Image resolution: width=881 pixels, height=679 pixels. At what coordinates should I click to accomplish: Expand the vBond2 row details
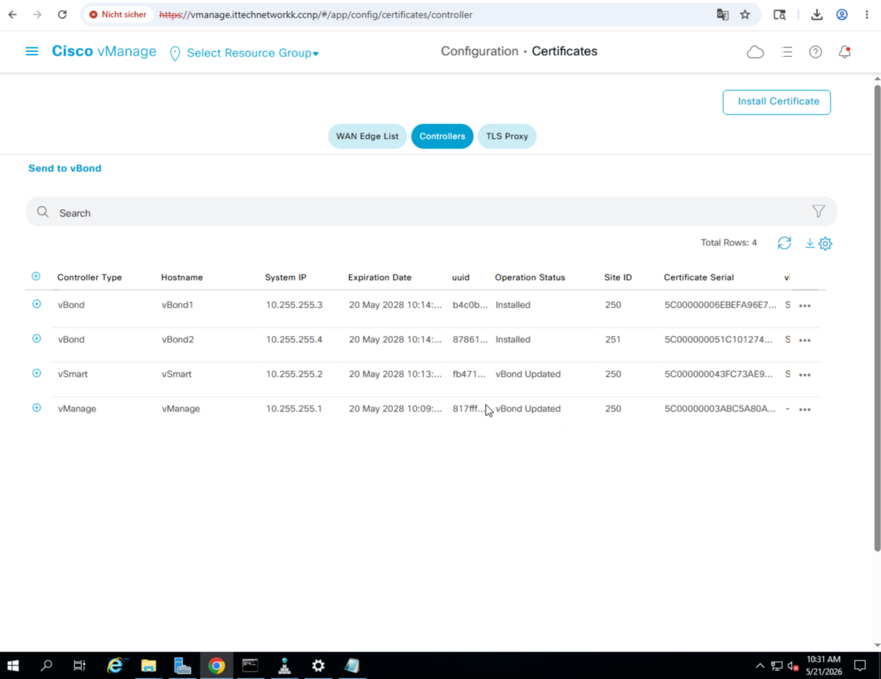[x=36, y=338]
